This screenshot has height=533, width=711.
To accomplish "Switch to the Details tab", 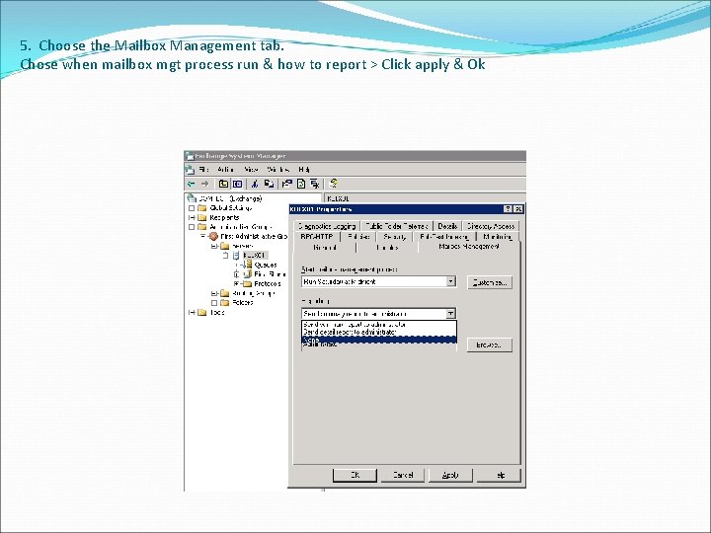I will click(447, 226).
